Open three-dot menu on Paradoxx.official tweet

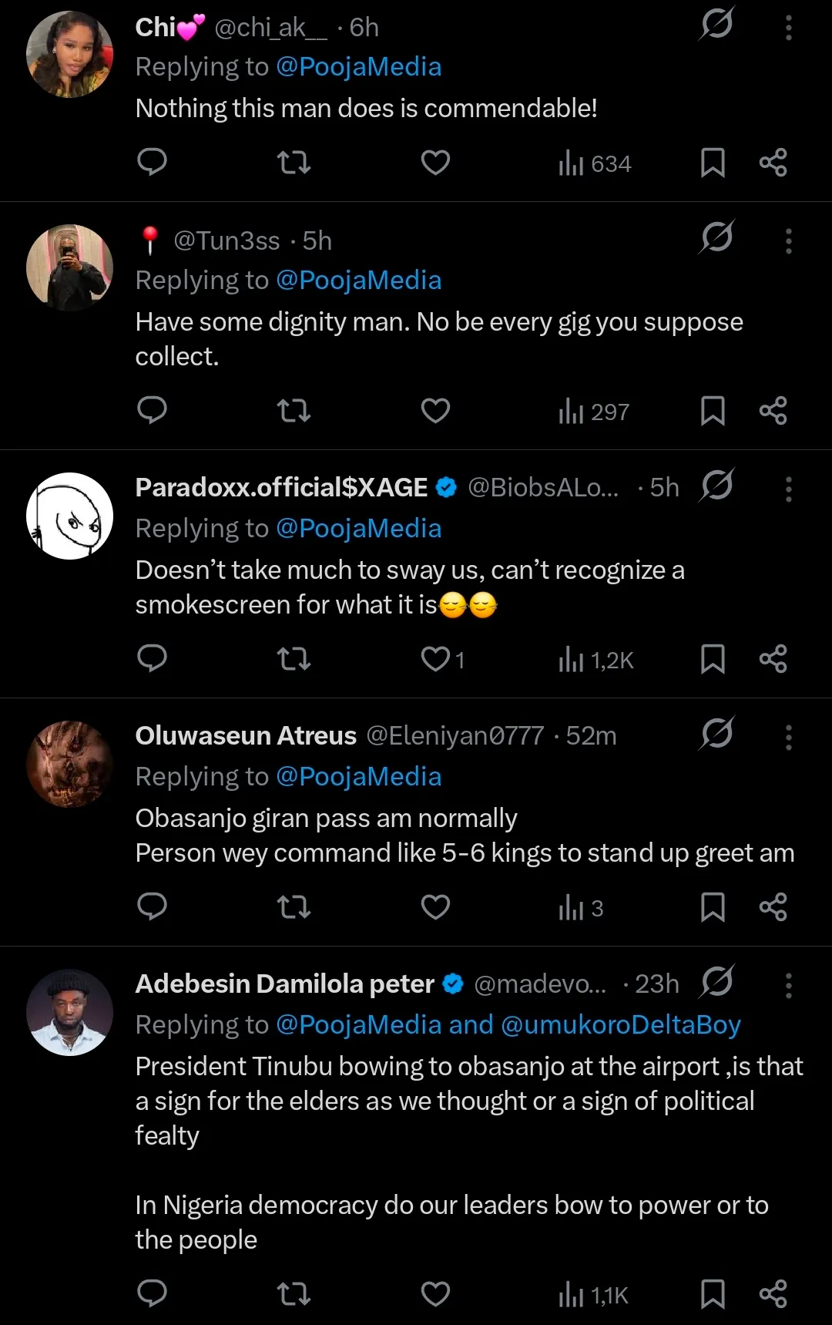(x=788, y=489)
